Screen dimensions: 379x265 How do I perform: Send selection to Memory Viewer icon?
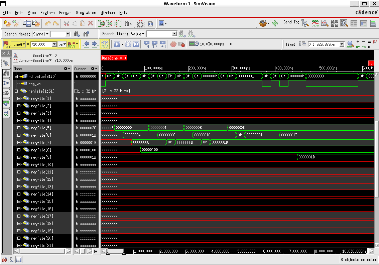coord(344,23)
